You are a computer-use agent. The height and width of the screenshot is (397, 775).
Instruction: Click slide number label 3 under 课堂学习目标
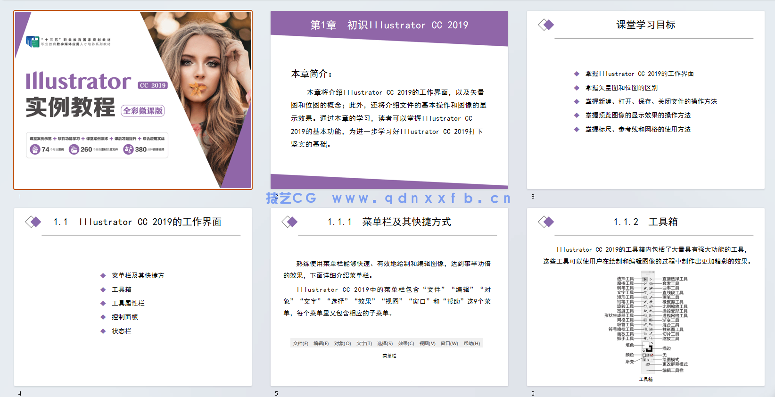pos(533,197)
